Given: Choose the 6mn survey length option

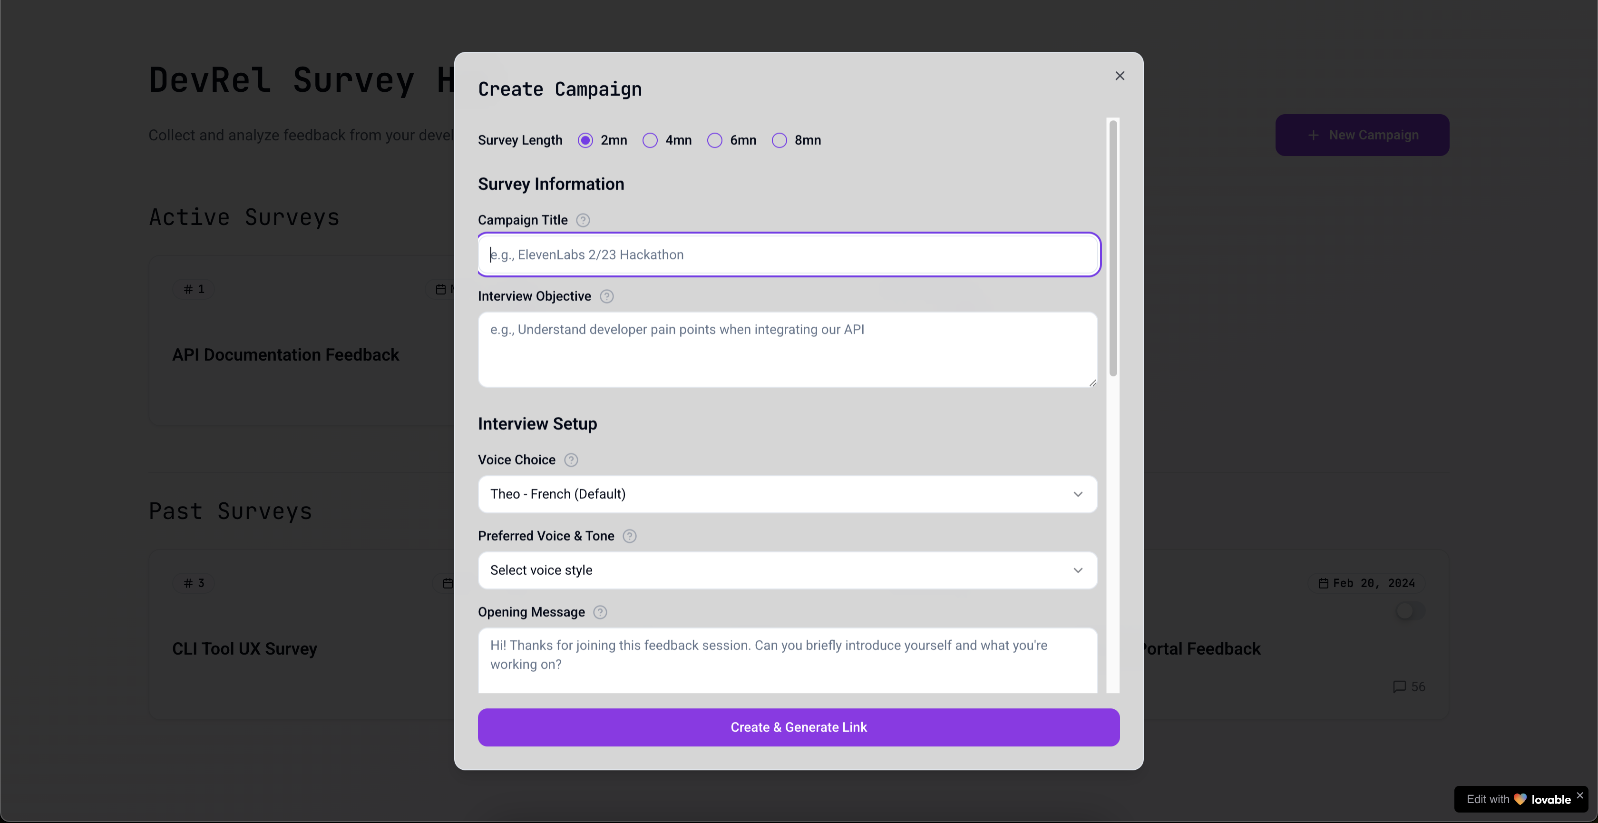Looking at the screenshot, I should pyautogui.click(x=715, y=140).
